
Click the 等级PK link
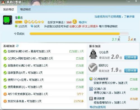83,22
